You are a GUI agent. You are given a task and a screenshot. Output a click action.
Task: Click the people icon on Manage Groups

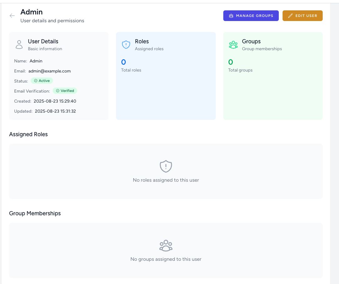pyautogui.click(x=231, y=16)
